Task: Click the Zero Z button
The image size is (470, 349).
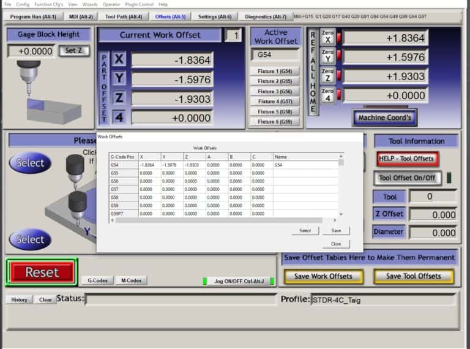Action: click(x=328, y=77)
